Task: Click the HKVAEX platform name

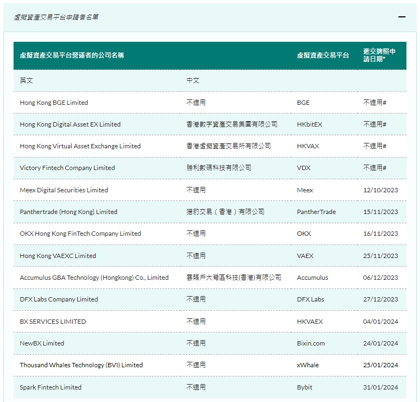Action: coord(310,322)
